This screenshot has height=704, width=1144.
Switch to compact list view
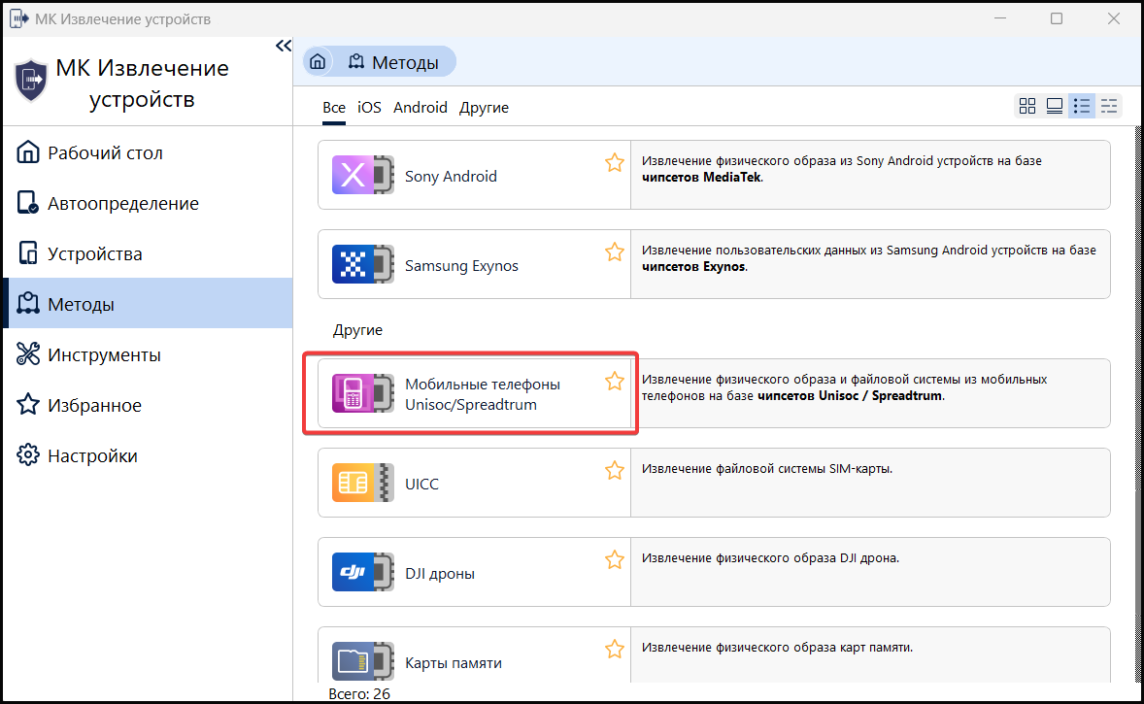click(x=1109, y=106)
